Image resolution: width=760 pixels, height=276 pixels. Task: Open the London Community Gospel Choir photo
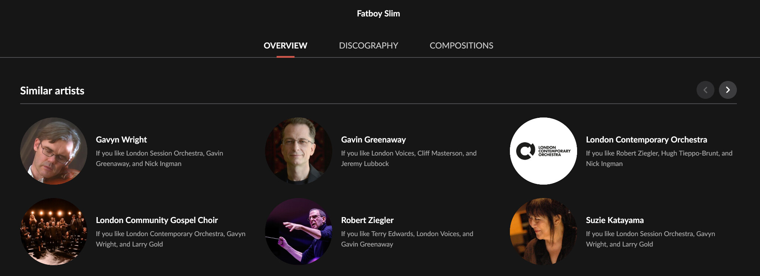click(54, 232)
